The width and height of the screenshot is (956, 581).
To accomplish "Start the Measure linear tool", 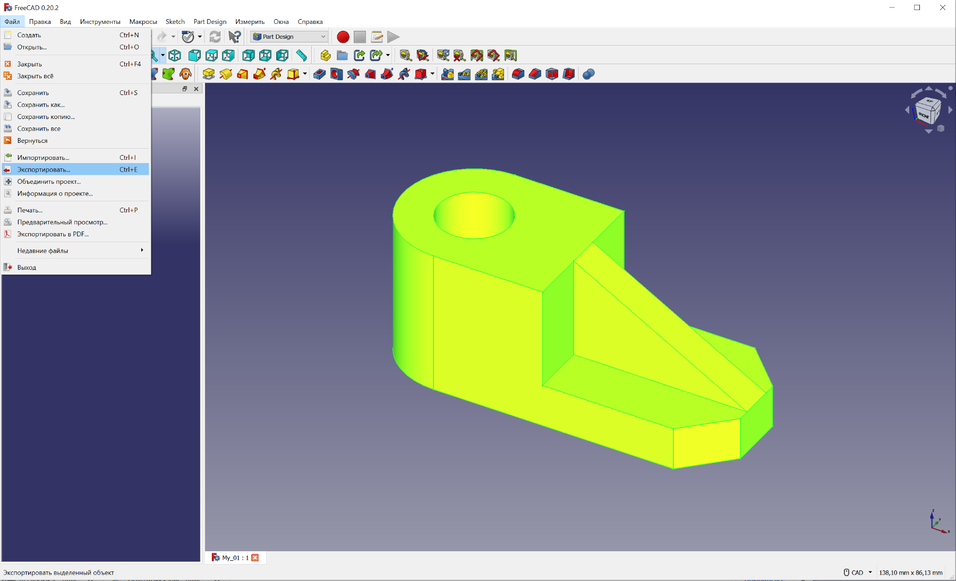I will (406, 55).
